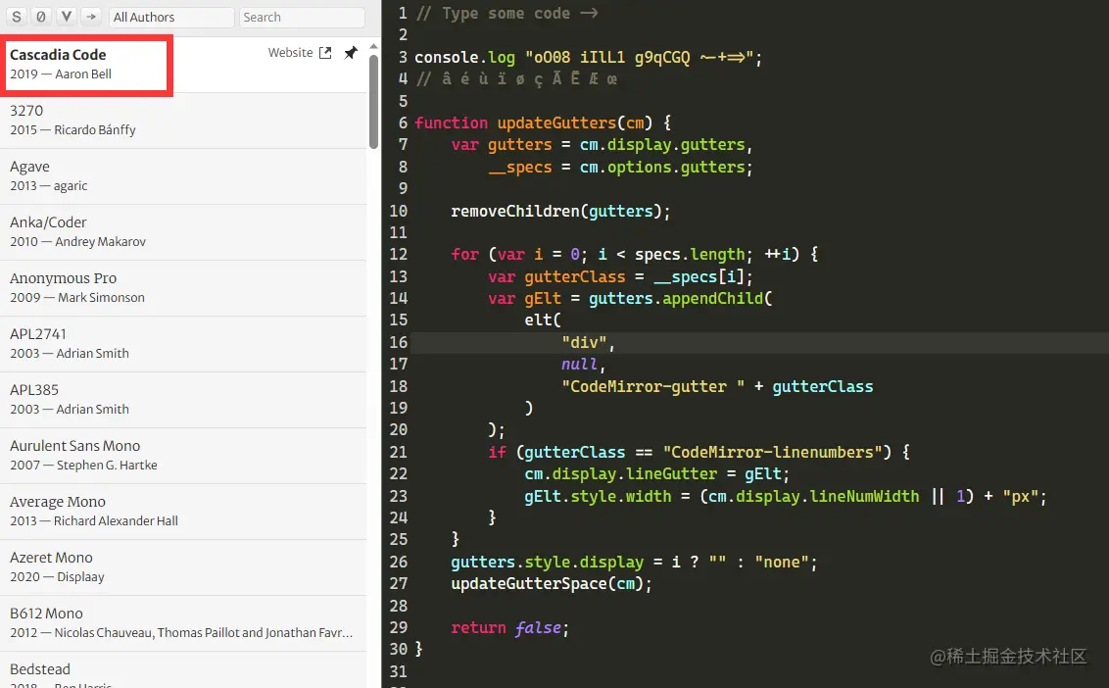
Task: Choose the Anonymous Pro font entry
Action: click(x=183, y=288)
